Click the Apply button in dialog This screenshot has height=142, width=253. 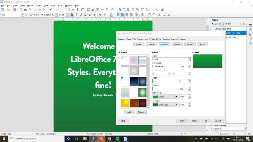pyautogui.click(x=194, y=121)
